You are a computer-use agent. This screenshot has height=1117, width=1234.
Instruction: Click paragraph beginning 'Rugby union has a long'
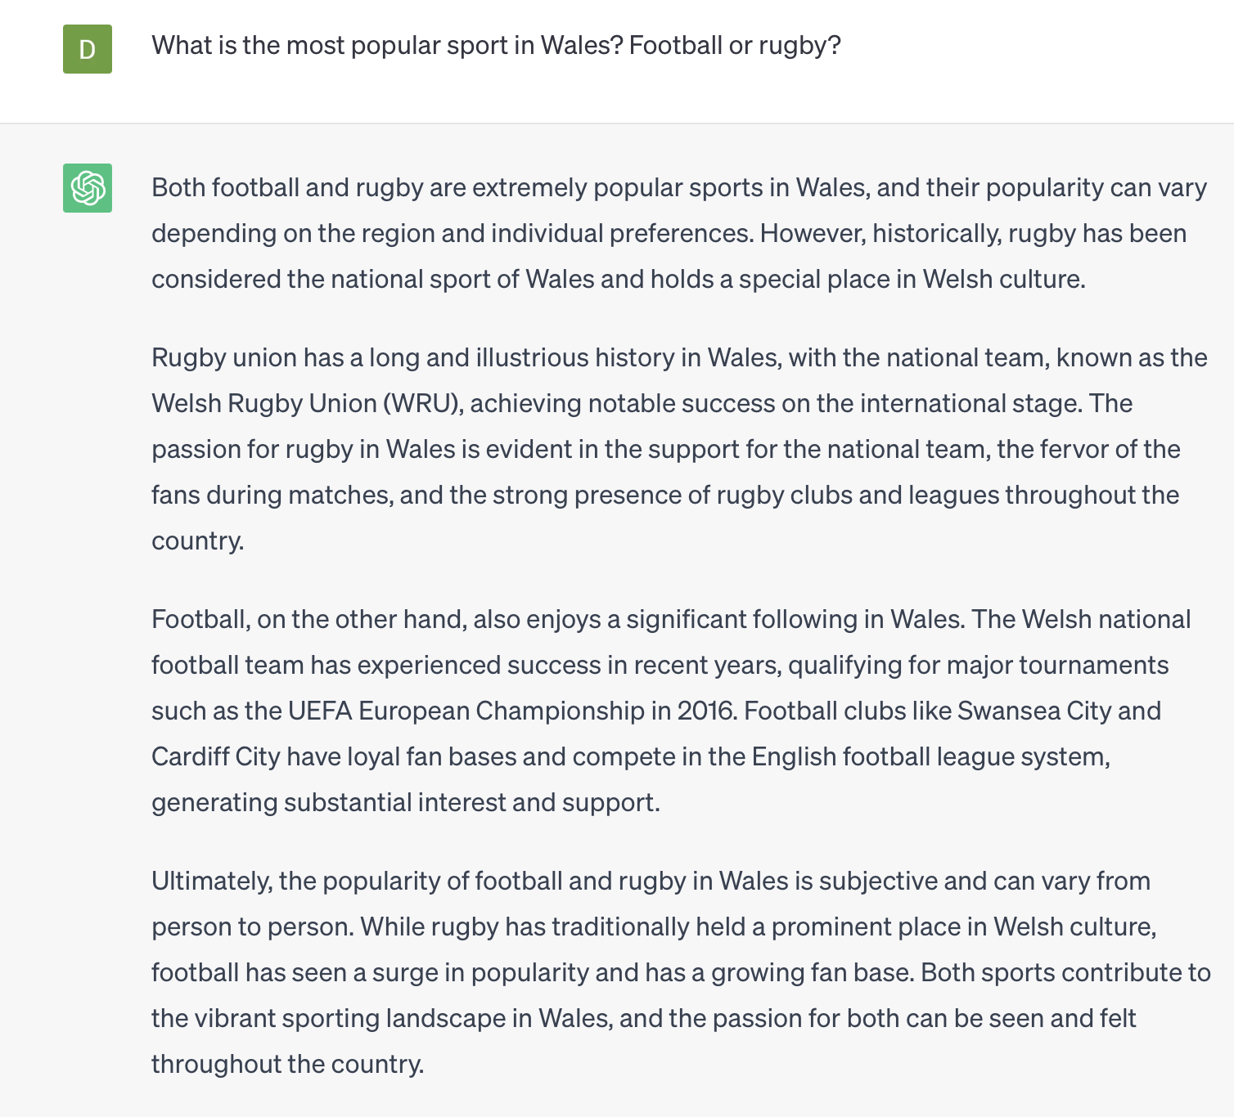coord(679,449)
